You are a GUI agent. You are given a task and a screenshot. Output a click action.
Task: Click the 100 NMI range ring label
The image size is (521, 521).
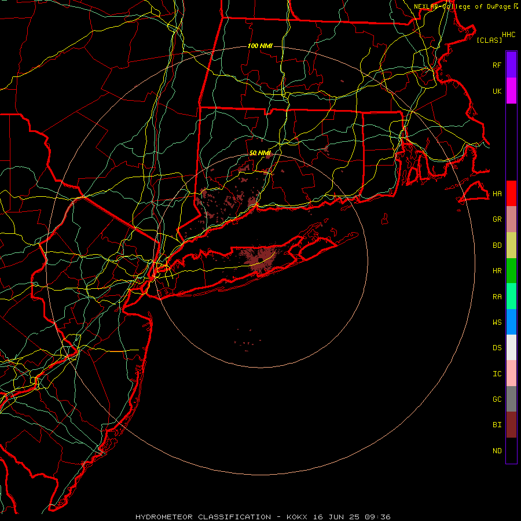click(x=260, y=46)
